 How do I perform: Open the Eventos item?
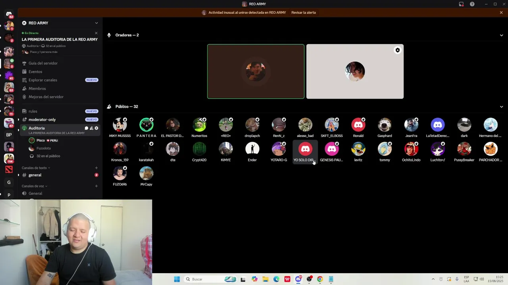coord(60,72)
